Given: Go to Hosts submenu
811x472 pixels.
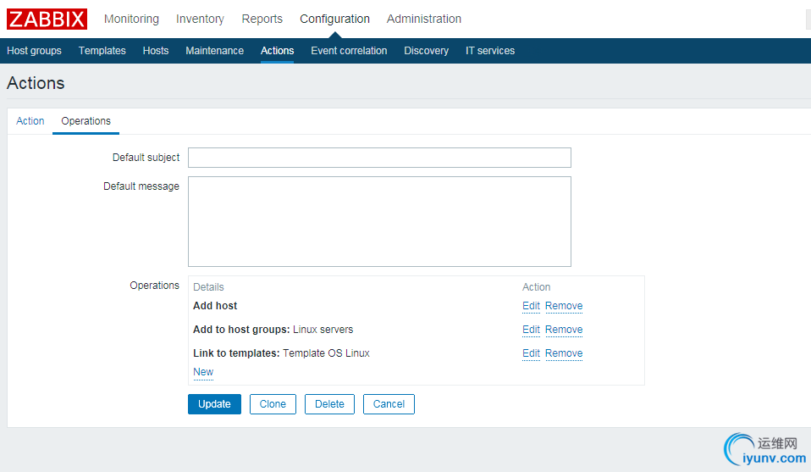Looking at the screenshot, I should point(156,51).
